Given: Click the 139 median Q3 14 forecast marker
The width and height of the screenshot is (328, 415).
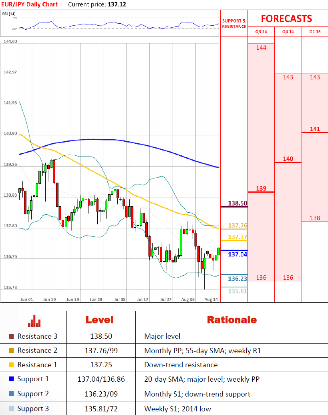Looking at the screenshot, I should coord(261,189).
